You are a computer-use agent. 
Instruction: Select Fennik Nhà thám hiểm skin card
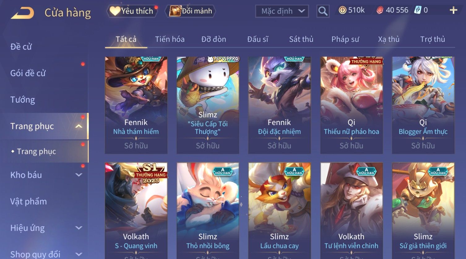coord(136,105)
